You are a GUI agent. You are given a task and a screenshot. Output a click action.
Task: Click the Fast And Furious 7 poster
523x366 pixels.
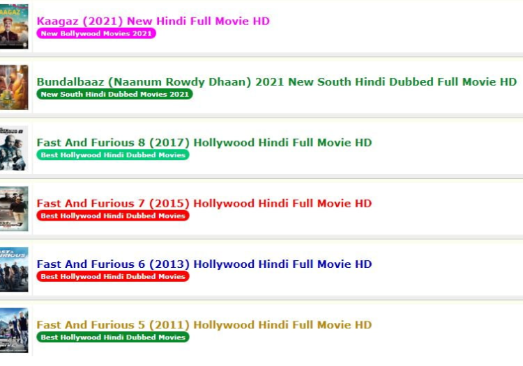(x=14, y=209)
